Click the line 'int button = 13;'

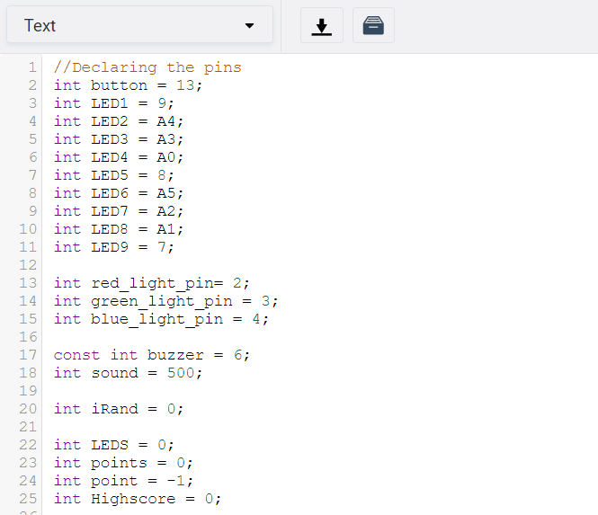(x=128, y=85)
